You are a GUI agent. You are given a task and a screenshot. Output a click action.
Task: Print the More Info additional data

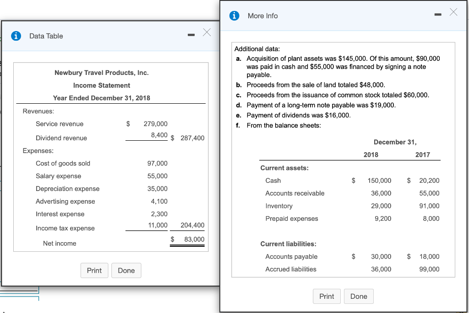tap(327, 296)
